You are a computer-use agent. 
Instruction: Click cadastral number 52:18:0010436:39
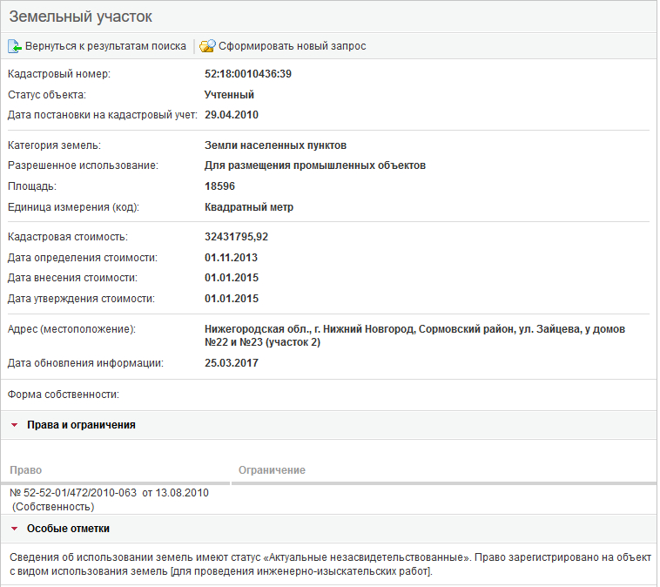(x=248, y=74)
